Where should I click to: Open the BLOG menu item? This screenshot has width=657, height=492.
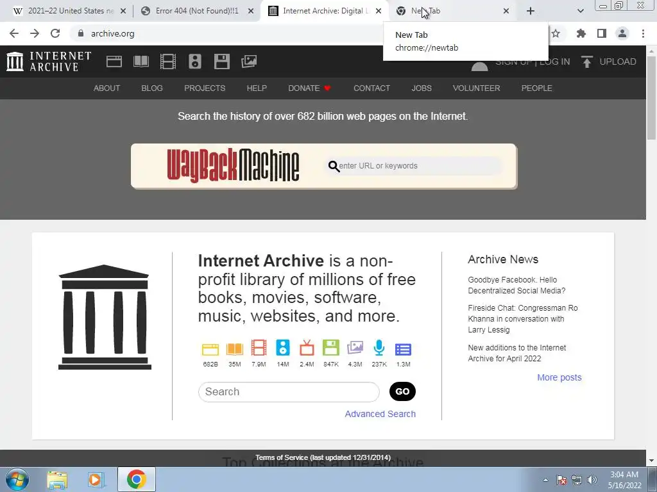coord(152,88)
